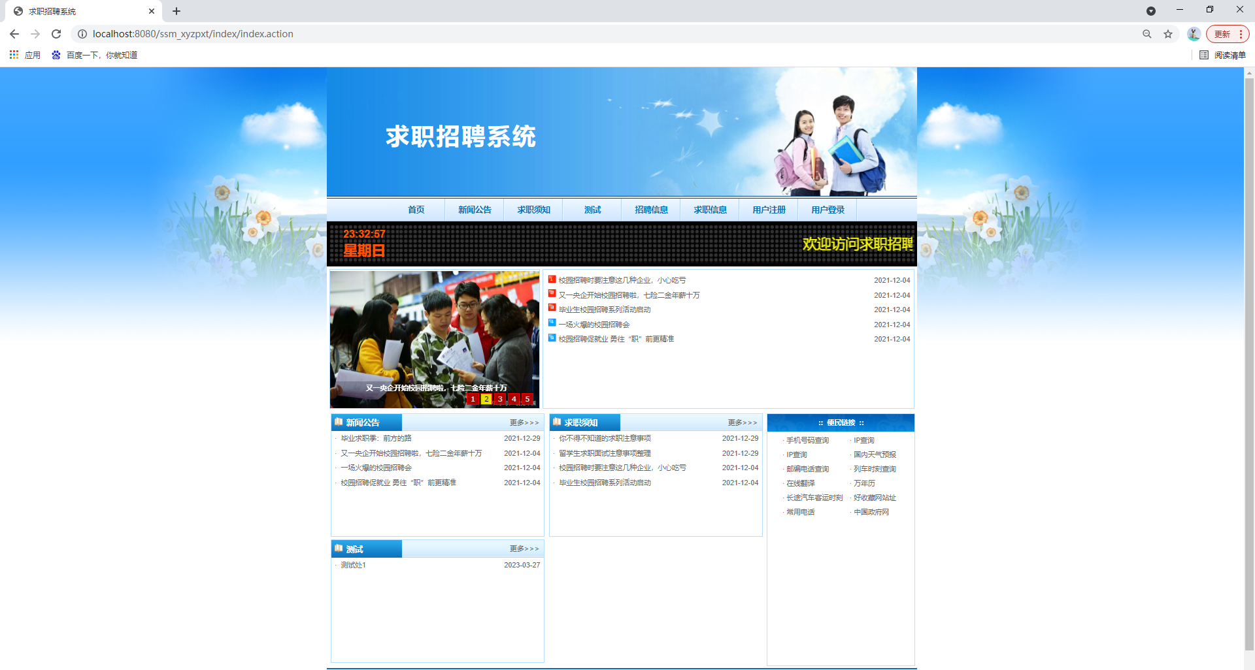Click the browser back arrow
Image resolution: width=1255 pixels, height=670 pixels.
pyautogui.click(x=14, y=33)
